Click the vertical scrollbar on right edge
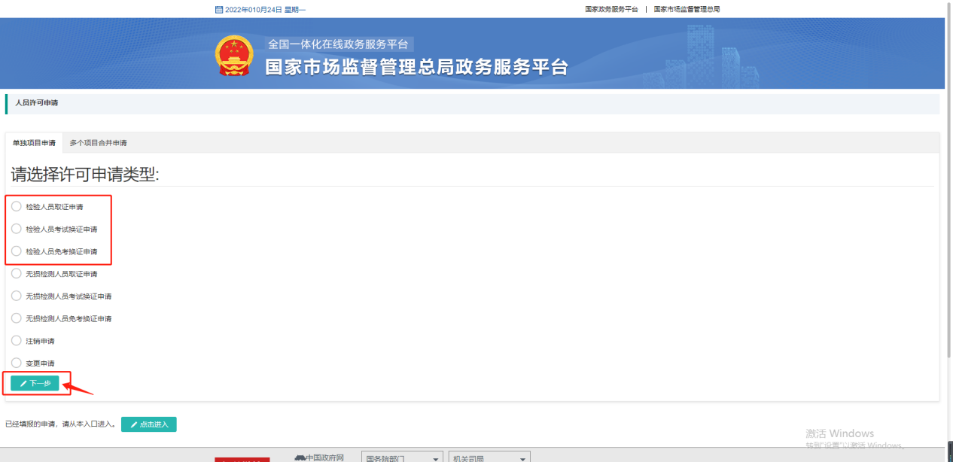The image size is (953, 462). tap(948, 226)
